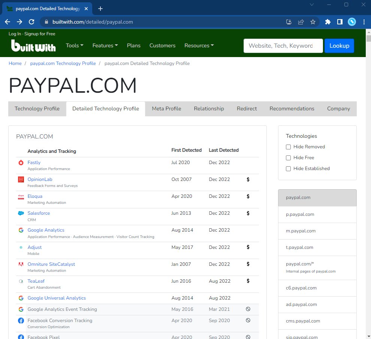
Task: Switch to the Relationship tab
Action: tap(209, 109)
